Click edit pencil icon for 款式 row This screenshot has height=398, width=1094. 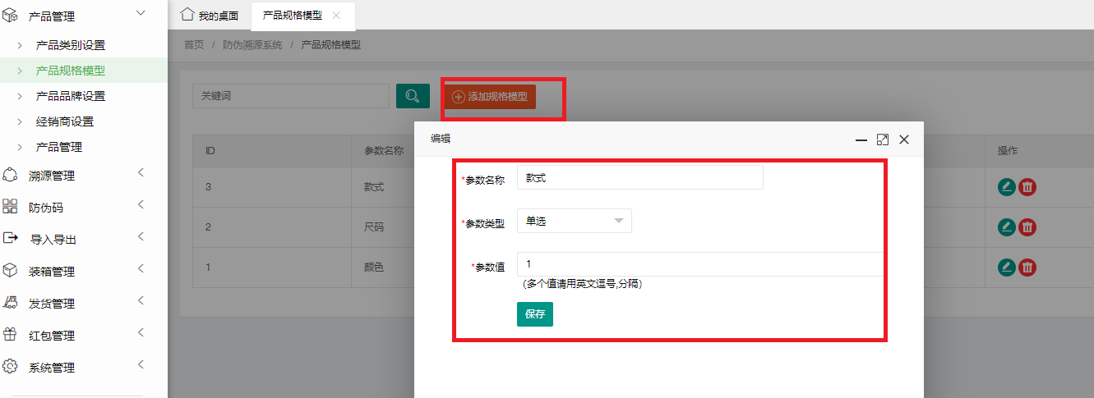(x=1006, y=187)
